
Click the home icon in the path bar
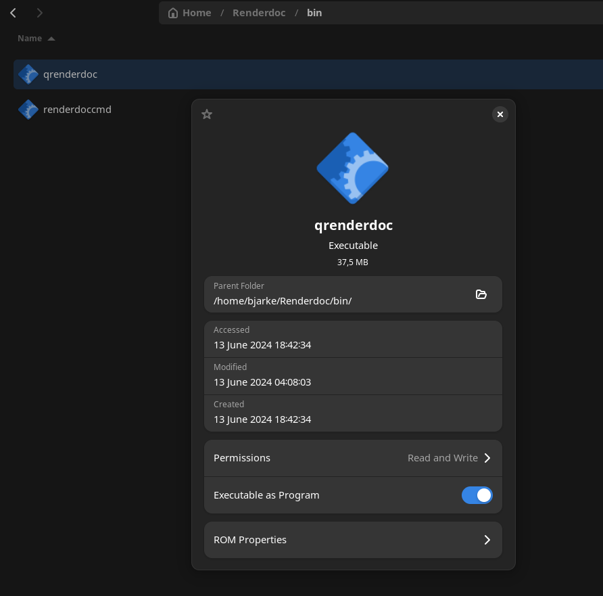point(173,13)
